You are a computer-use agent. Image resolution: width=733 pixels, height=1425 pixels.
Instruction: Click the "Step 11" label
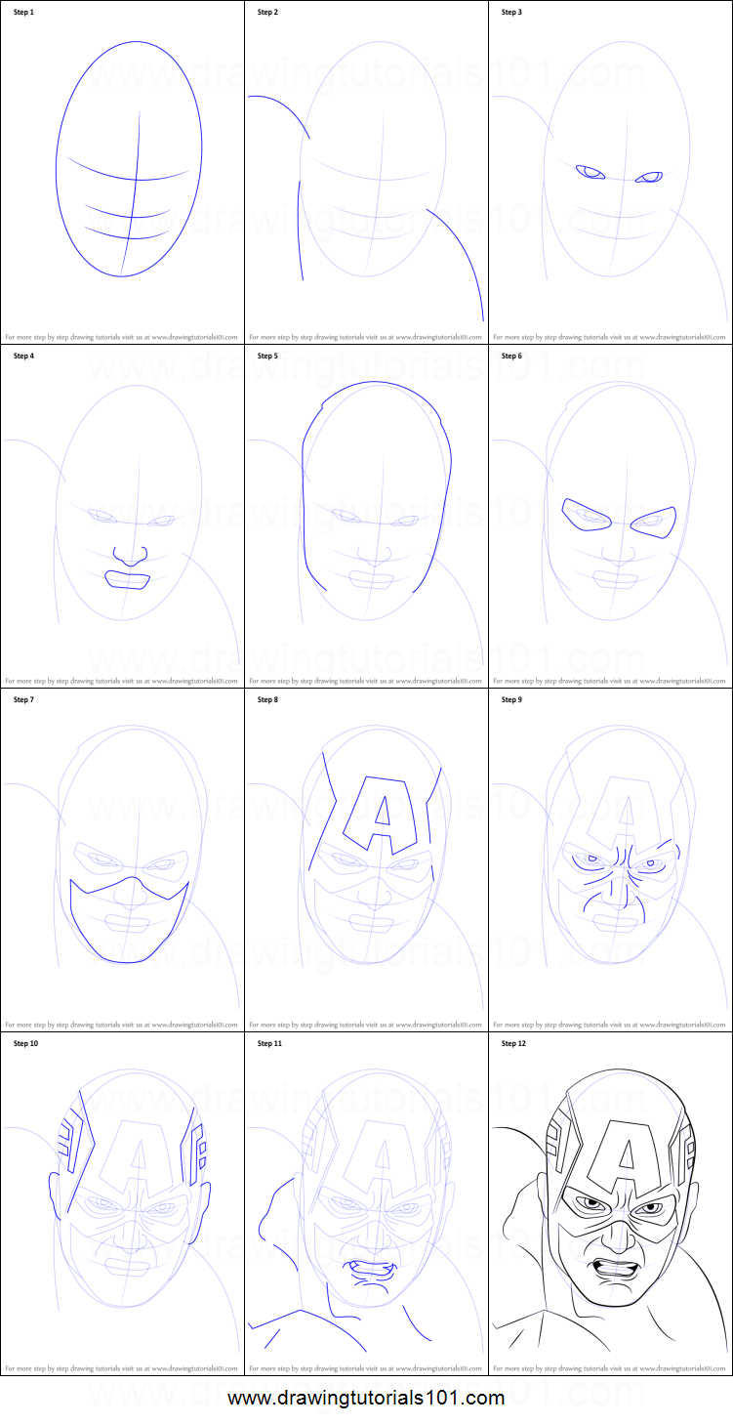(270, 1044)
